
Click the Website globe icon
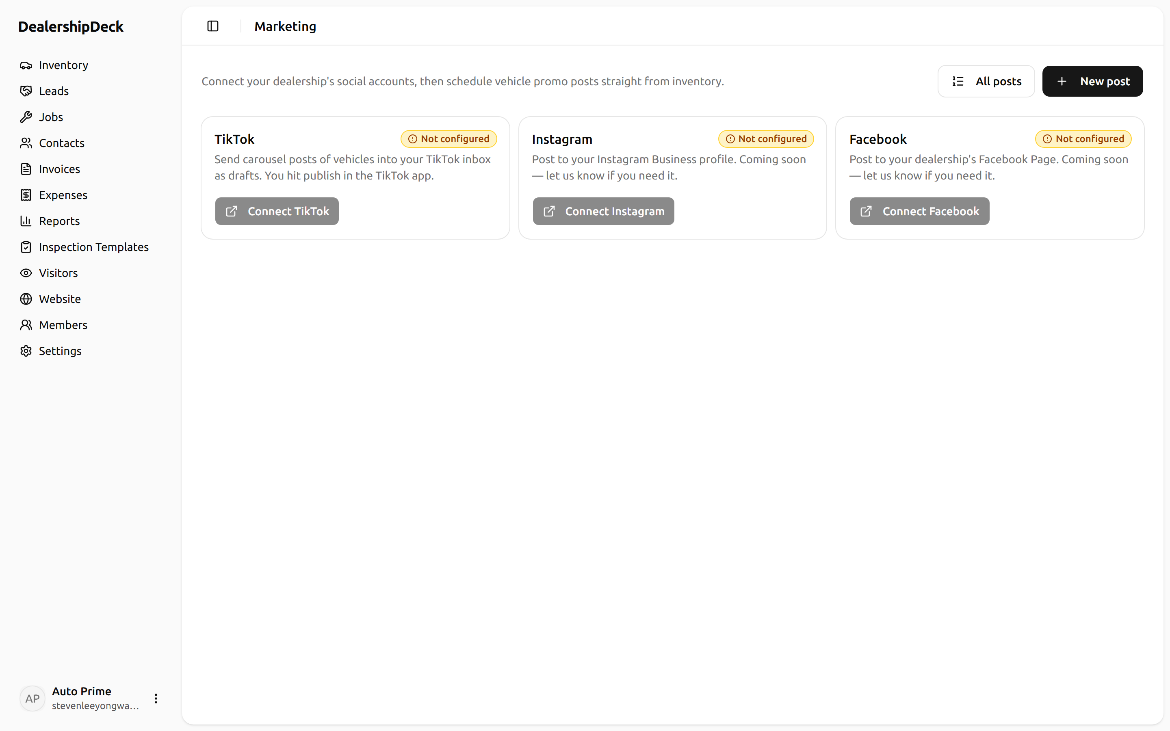(x=26, y=299)
